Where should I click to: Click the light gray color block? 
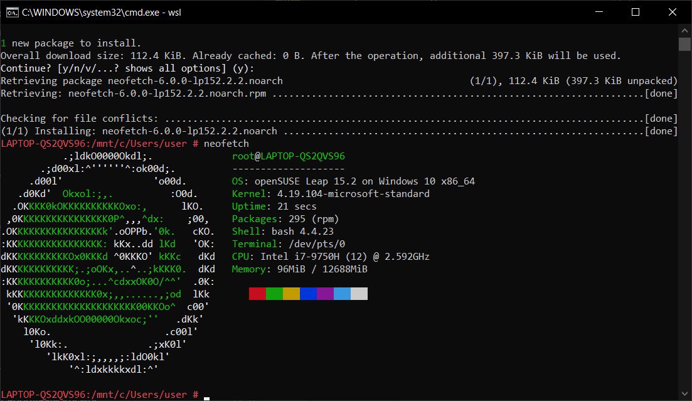point(359,294)
